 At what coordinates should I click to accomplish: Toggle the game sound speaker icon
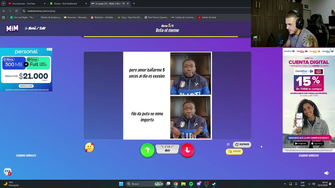click(x=327, y=173)
